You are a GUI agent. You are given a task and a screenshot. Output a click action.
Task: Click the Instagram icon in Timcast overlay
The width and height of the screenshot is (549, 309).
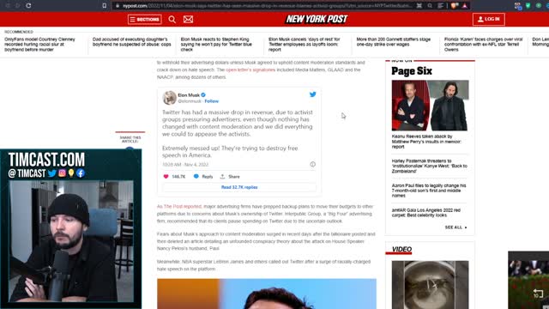coord(62,173)
